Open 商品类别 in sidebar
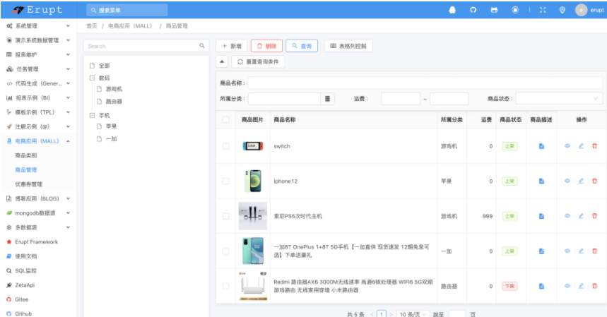 (x=26, y=155)
